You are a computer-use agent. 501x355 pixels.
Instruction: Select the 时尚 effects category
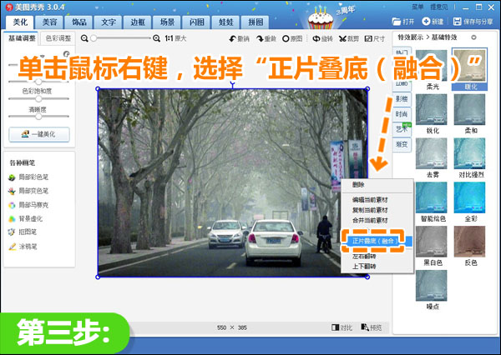click(x=402, y=114)
